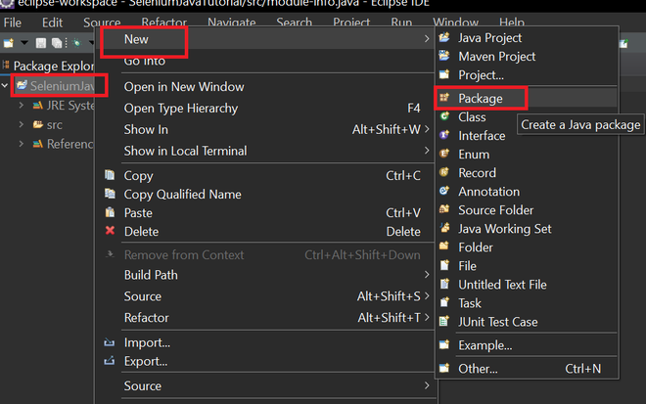Open the Build Path submenu arrow

427,275
